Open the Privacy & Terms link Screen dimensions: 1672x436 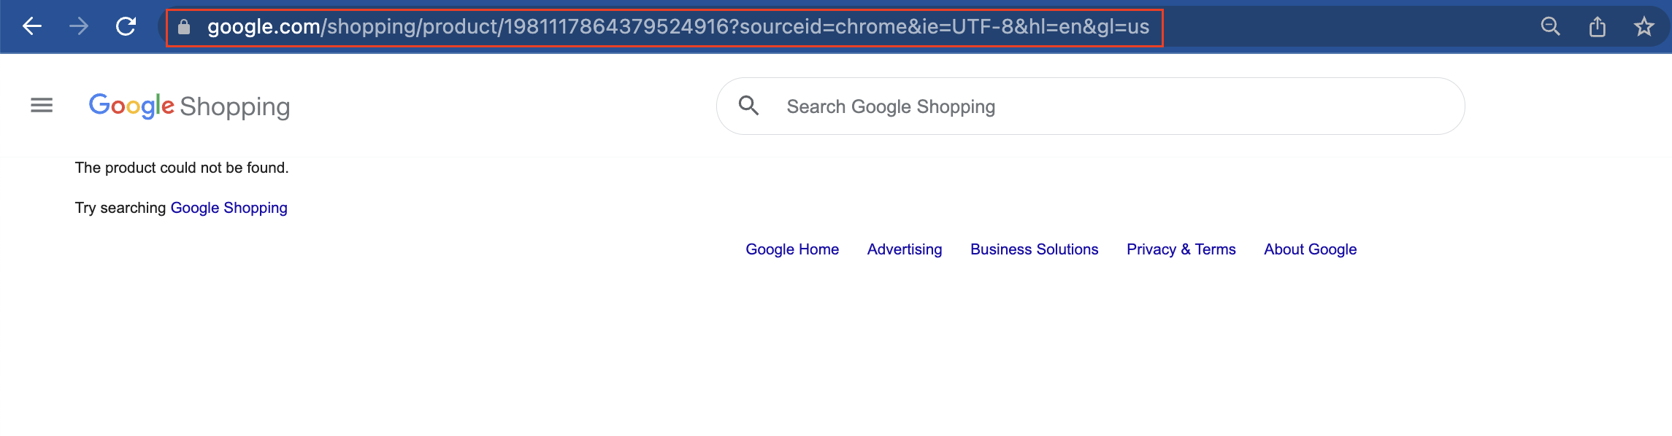1181,249
